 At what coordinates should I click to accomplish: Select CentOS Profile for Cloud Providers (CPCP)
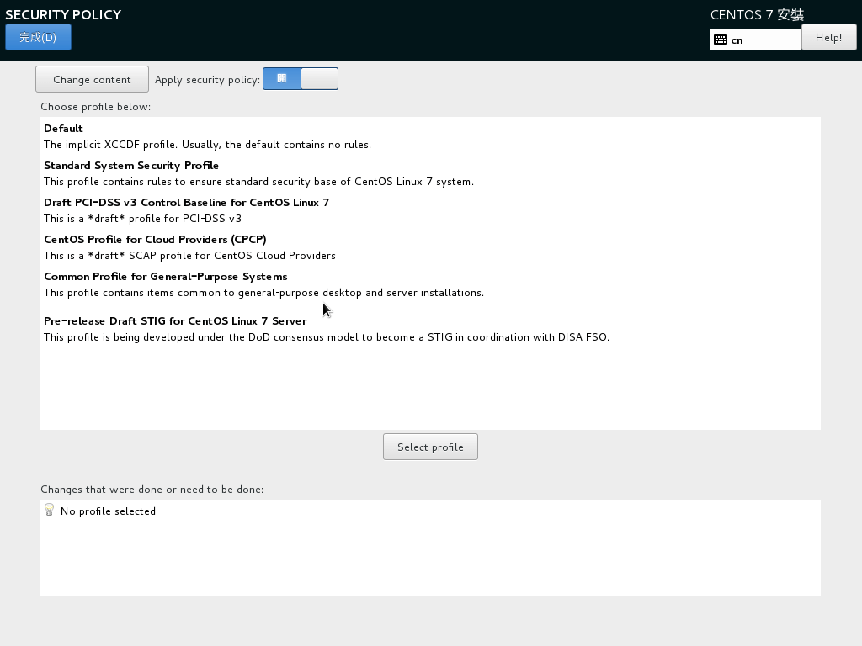tap(155, 240)
